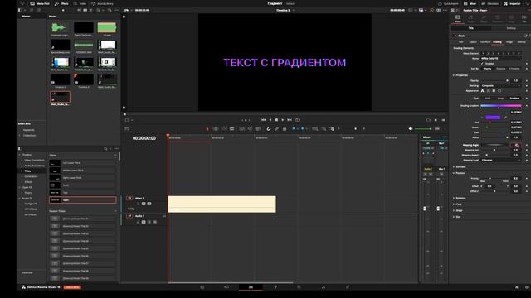Select the Shading tab in Text+
This screenshot has height=298, width=531.
point(497,42)
